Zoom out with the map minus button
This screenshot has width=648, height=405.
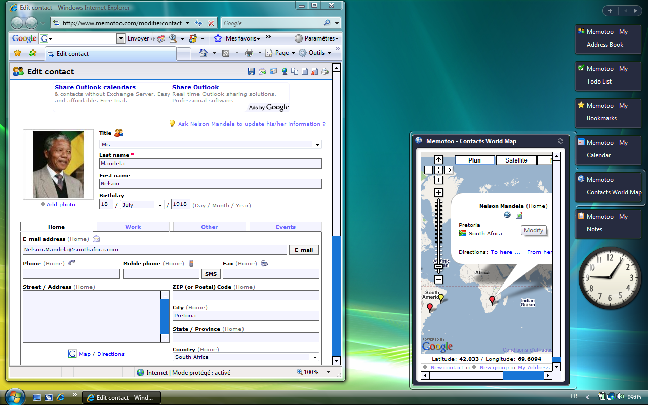(438, 279)
